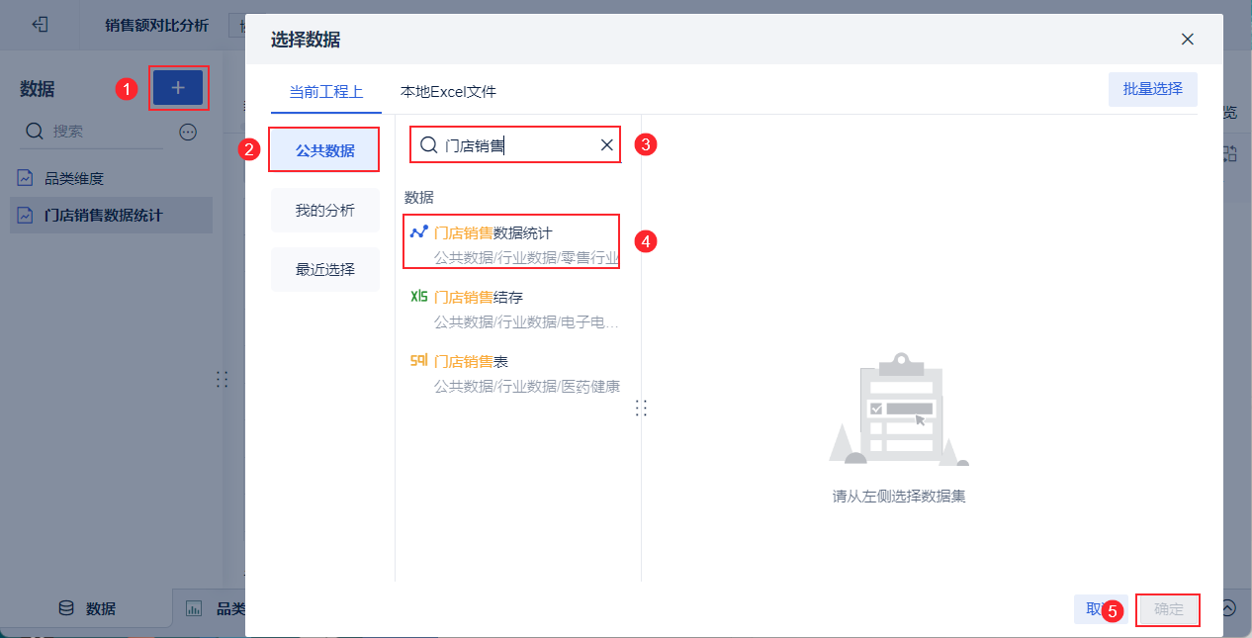Click the 批量选择 button

click(1152, 89)
